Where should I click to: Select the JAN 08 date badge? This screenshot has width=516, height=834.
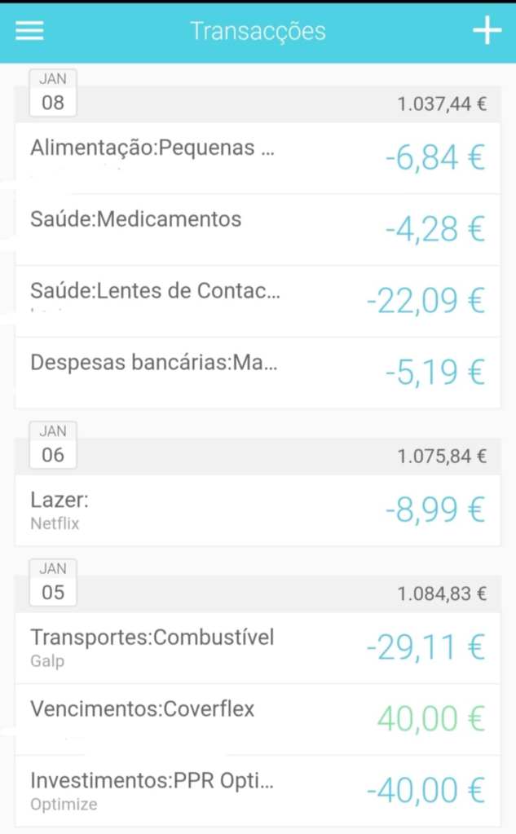coord(53,93)
